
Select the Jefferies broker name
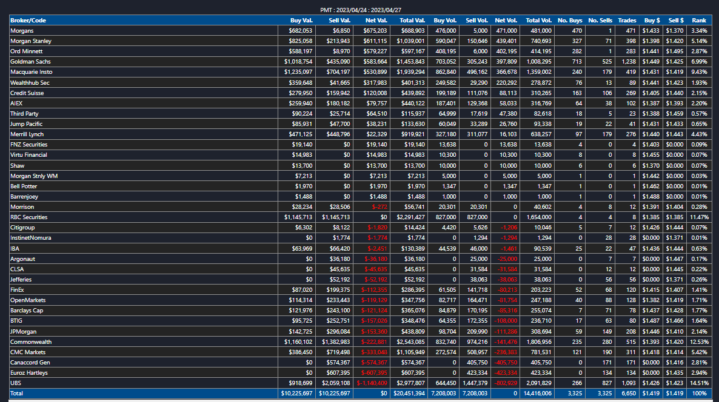[21, 280]
